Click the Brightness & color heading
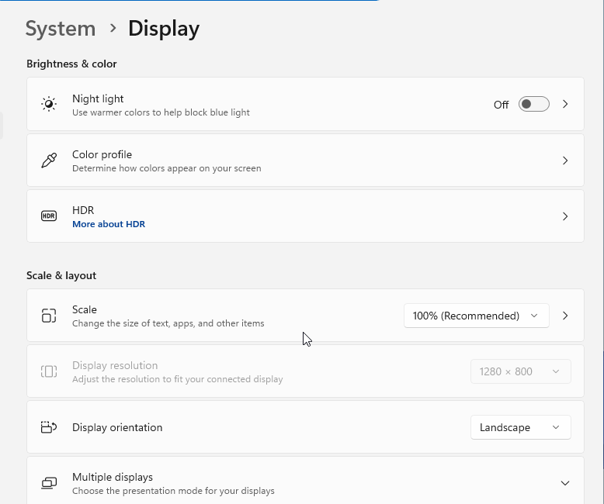This screenshot has height=504, width=604. [x=71, y=64]
